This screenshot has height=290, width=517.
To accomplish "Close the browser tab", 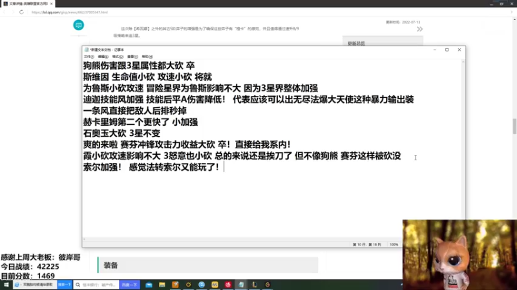I will click(52, 4).
